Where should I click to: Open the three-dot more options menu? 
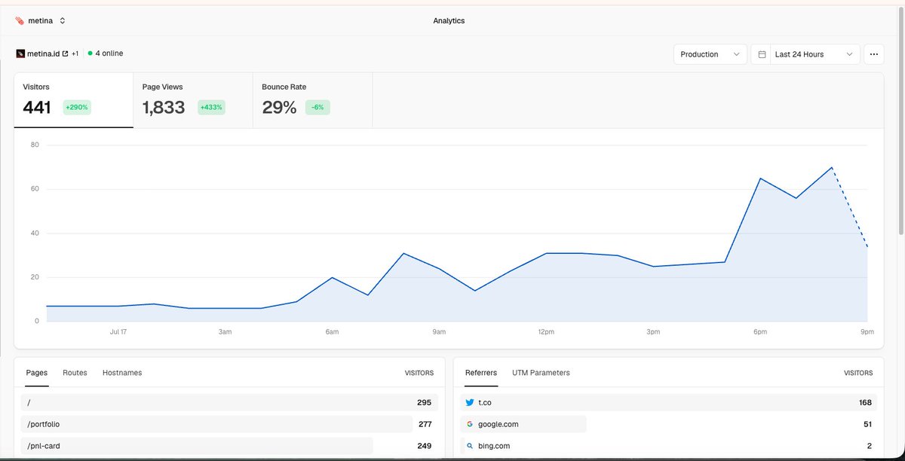(874, 54)
